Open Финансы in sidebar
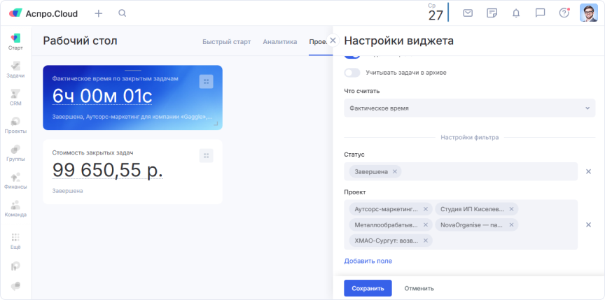 [15, 180]
